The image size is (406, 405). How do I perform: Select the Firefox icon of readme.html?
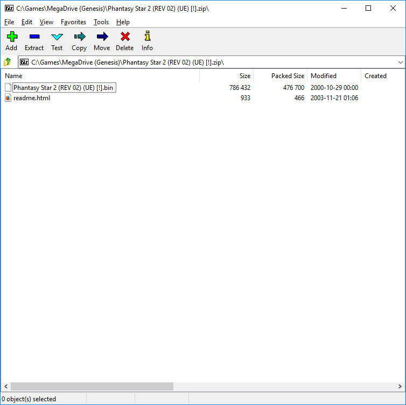click(x=8, y=98)
